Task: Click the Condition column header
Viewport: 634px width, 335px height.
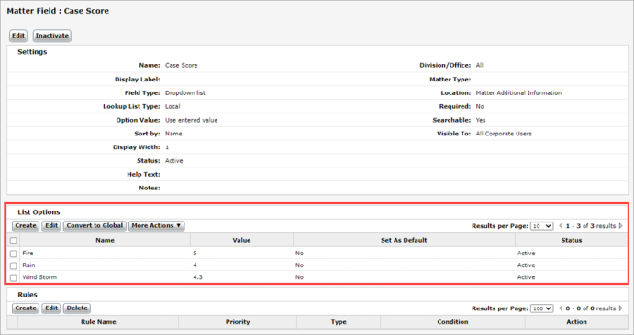Action: point(452,322)
